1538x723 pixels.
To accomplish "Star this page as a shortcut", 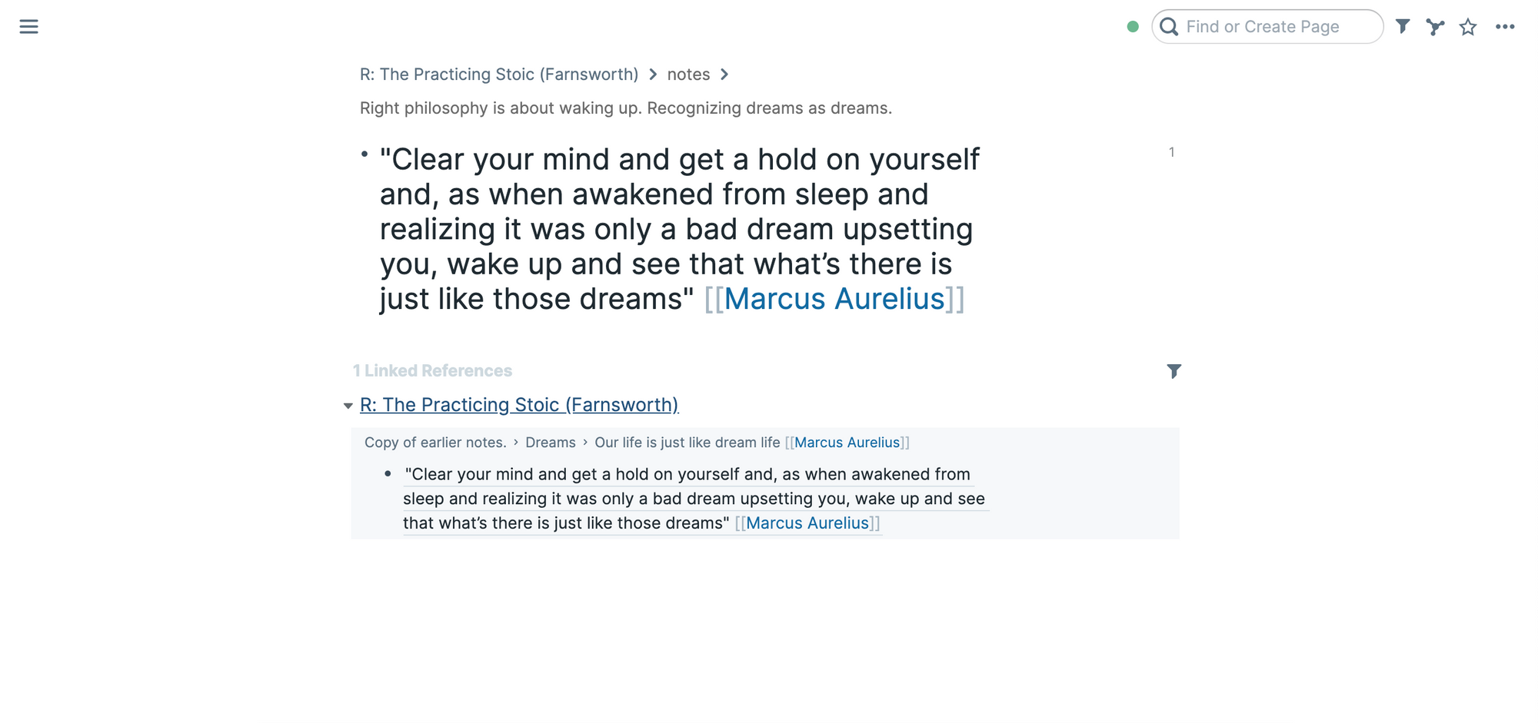I will click(x=1468, y=27).
